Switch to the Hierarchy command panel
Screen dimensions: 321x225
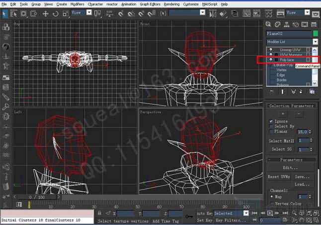click(286, 24)
